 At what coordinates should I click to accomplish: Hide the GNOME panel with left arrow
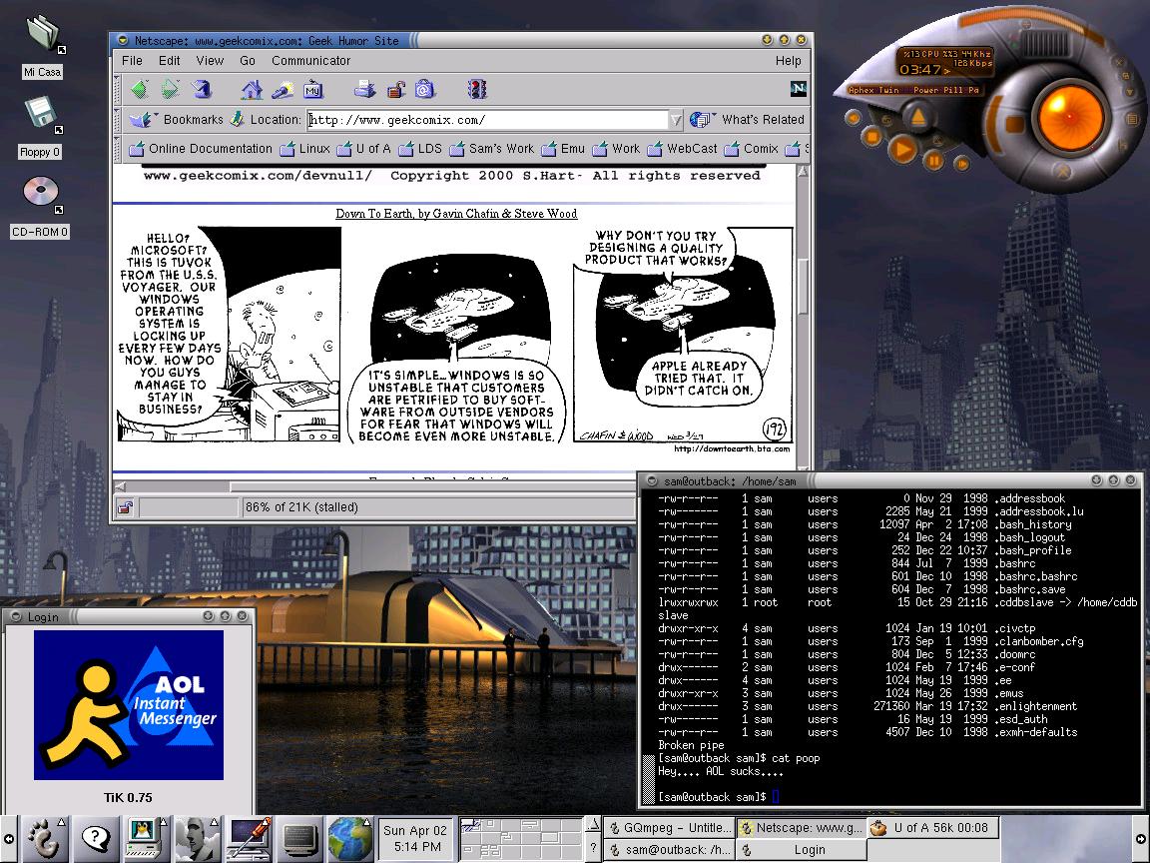8,838
